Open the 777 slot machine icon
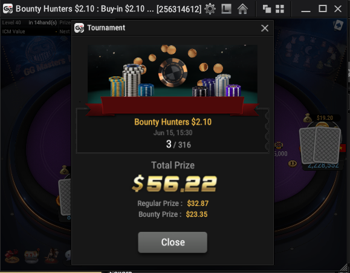 [x=31, y=256]
